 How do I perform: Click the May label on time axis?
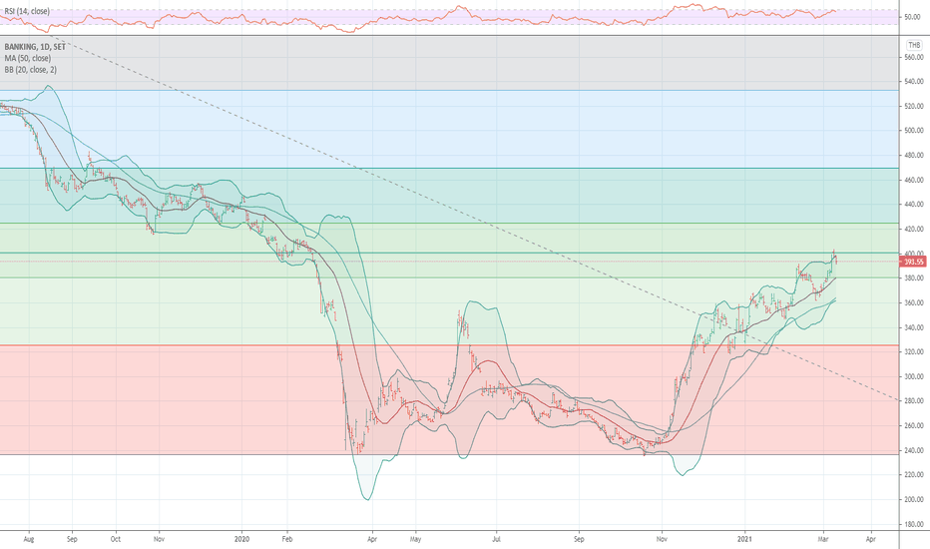(415, 539)
